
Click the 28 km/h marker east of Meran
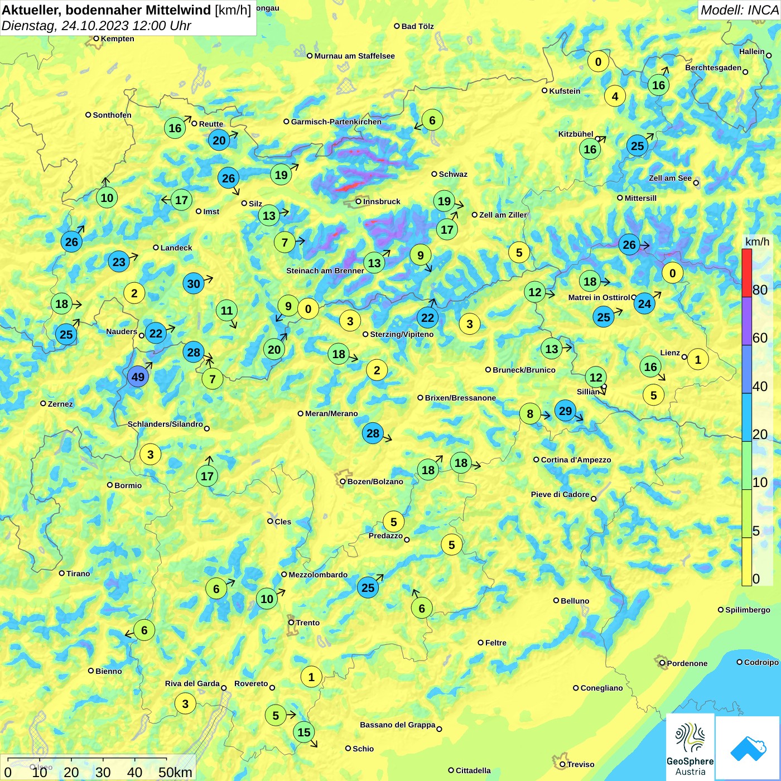[373, 433]
